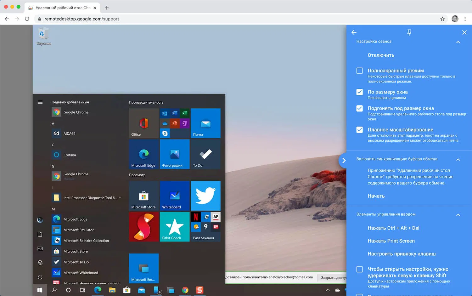Collapse the Настройки сеанса section
The height and width of the screenshot is (296, 472).
click(x=458, y=42)
